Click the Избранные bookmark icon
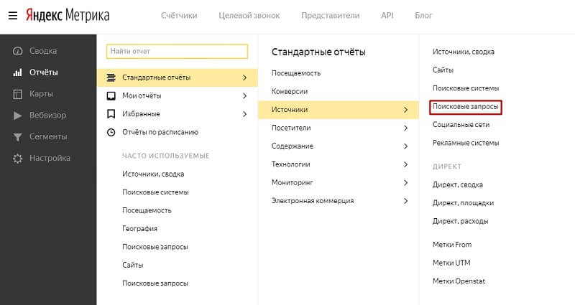The height and width of the screenshot is (305, 575). (x=111, y=114)
